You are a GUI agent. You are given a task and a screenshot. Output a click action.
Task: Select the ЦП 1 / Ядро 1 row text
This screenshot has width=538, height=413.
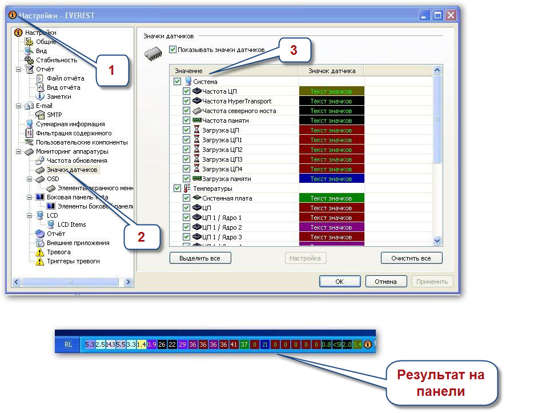pyautogui.click(x=222, y=218)
